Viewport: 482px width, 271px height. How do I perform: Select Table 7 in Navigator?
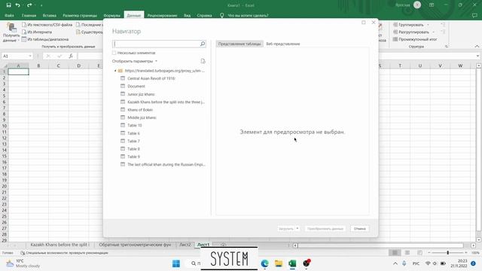130,141
